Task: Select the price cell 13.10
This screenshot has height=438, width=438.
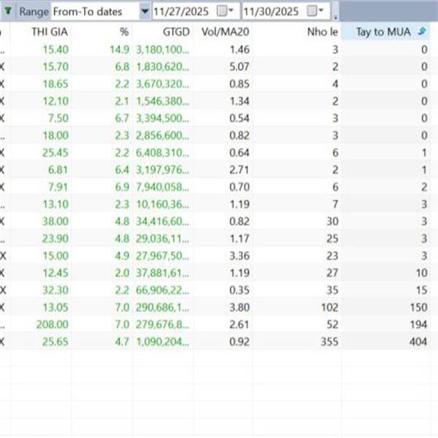Action: point(55,204)
